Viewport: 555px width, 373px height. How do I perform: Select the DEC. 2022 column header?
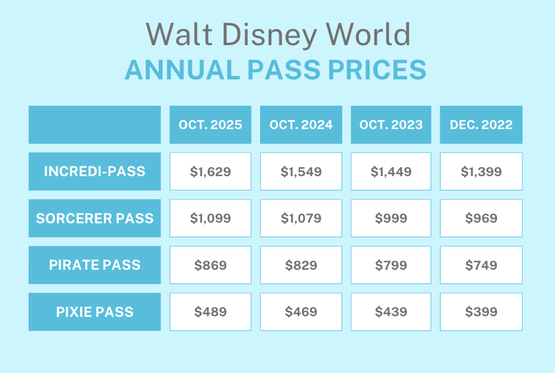point(481,125)
